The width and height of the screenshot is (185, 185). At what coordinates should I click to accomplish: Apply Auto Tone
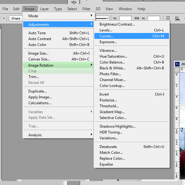(x=58, y=33)
